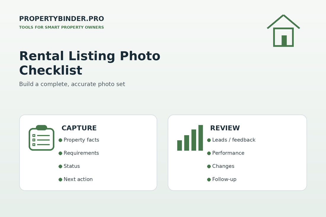Screen dimensions: 326x217
Task: Click the 'Build a complete, accurate photo set' subtitle
Action: pyautogui.click(x=72, y=84)
